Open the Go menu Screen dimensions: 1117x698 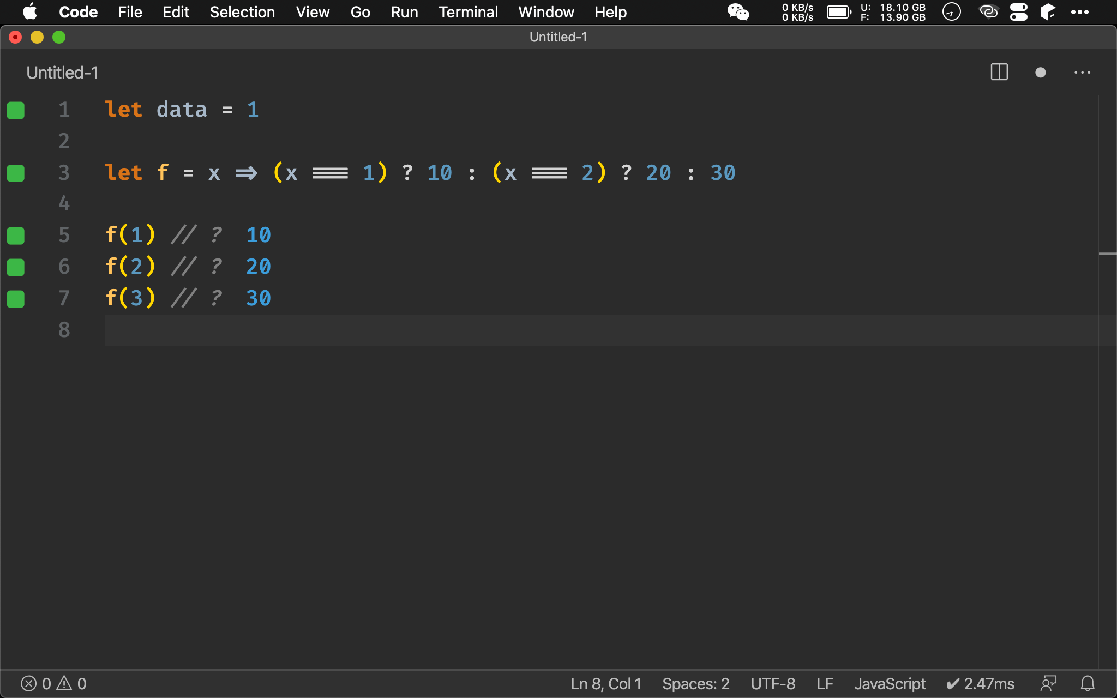(x=360, y=12)
